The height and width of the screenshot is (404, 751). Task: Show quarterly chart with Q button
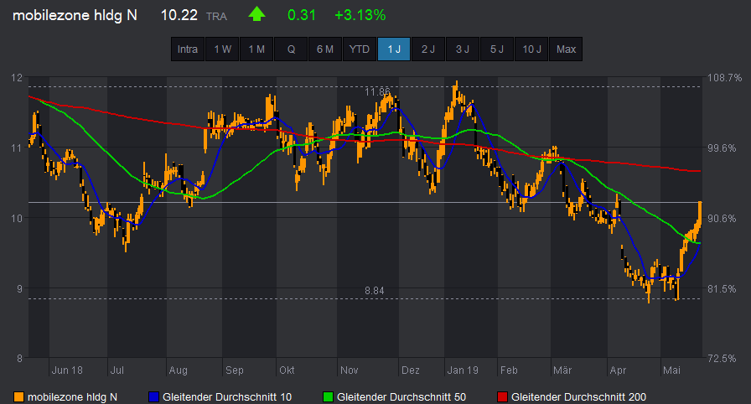[x=291, y=49]
